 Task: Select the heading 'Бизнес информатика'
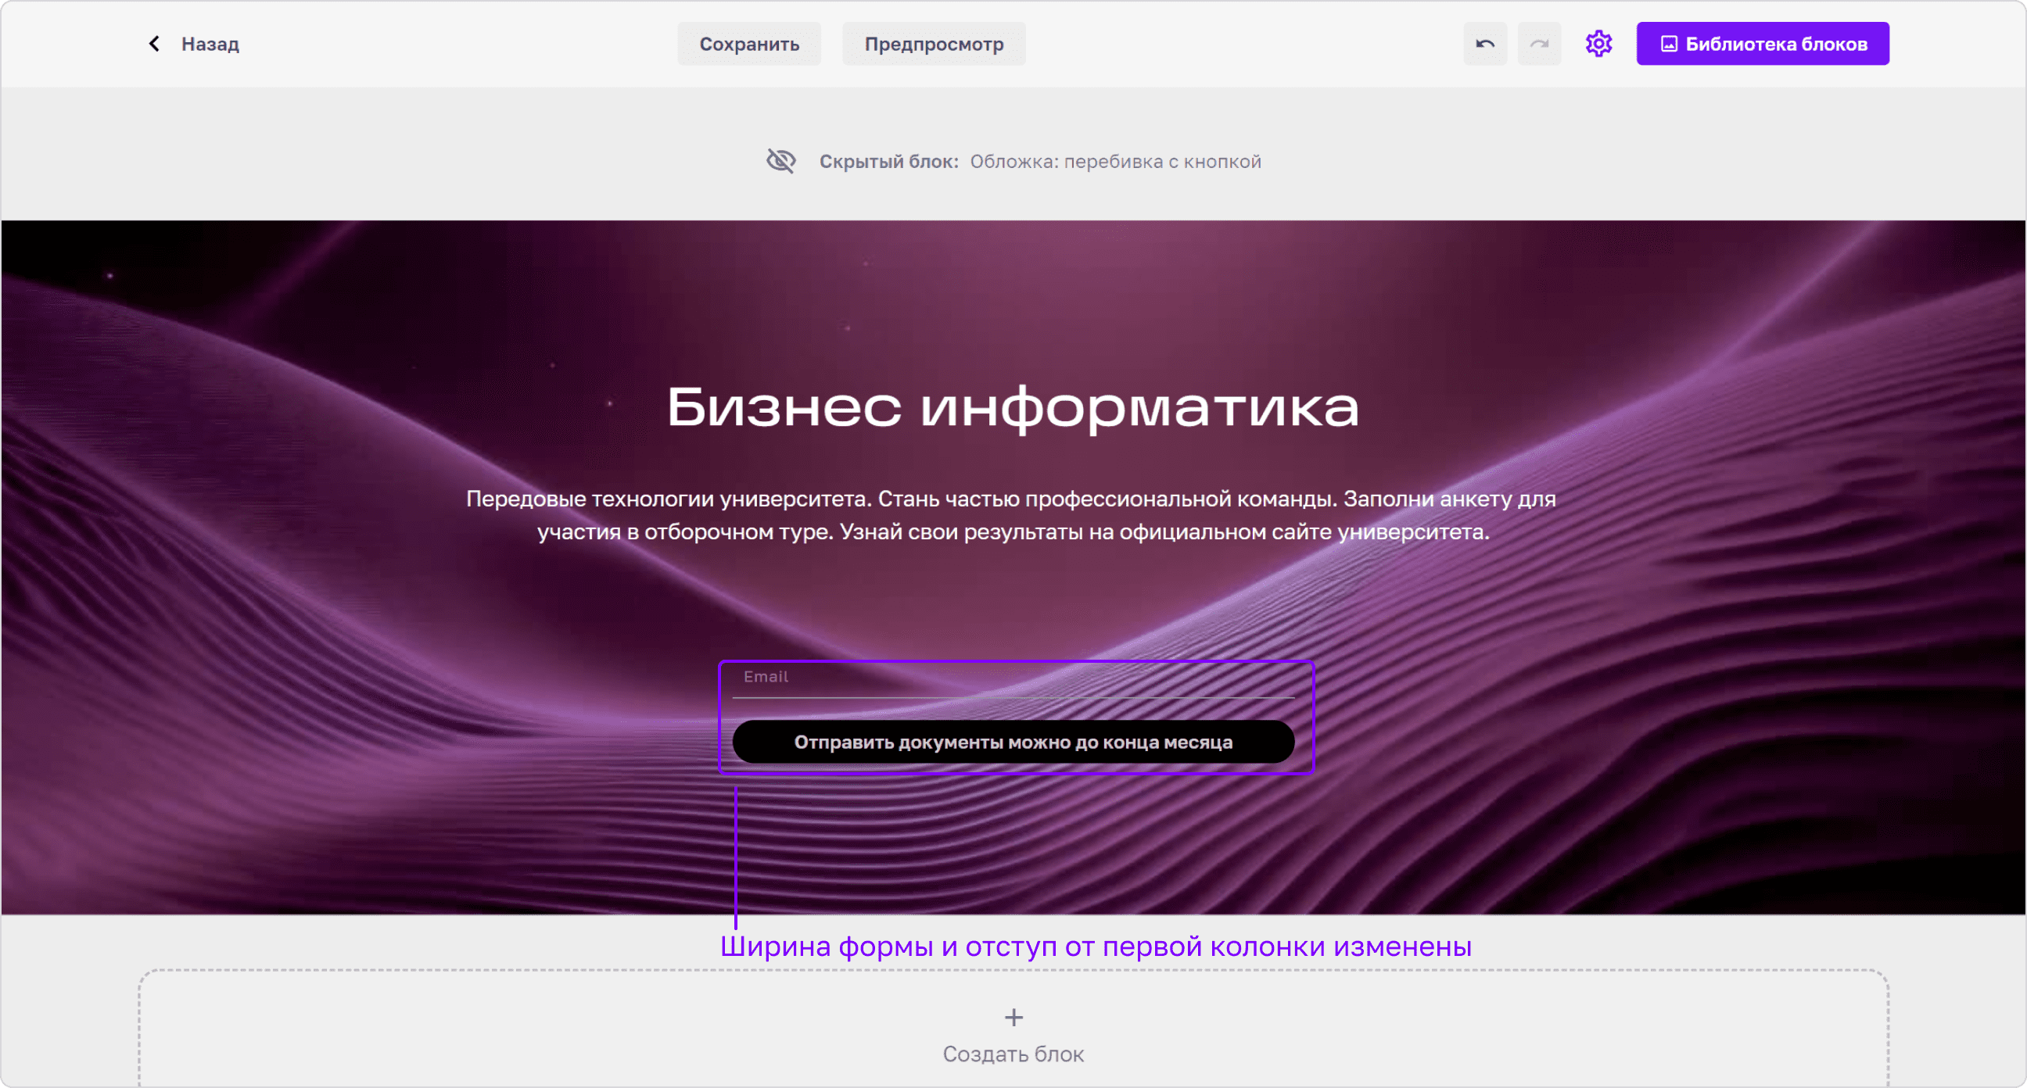1013,407
